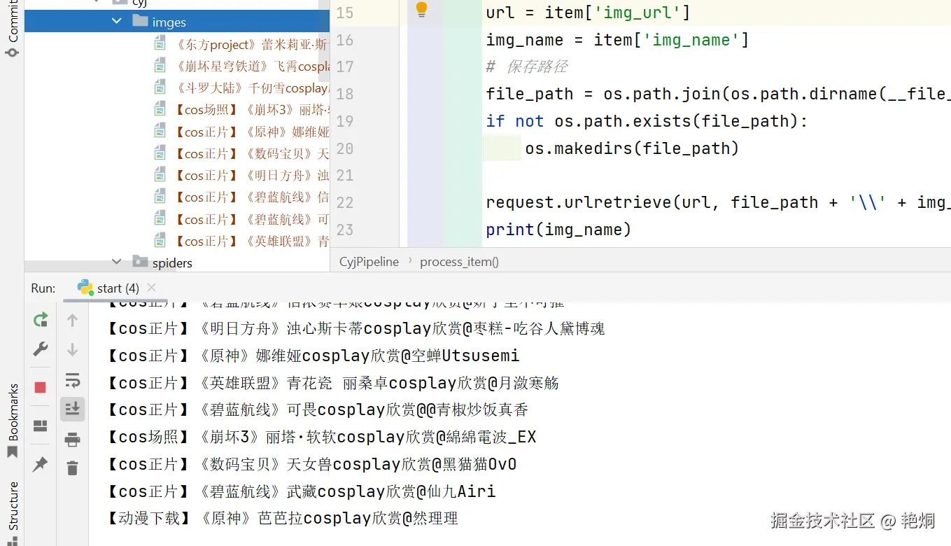
Task: Pin the Run tab
Action: pos(40,462)
